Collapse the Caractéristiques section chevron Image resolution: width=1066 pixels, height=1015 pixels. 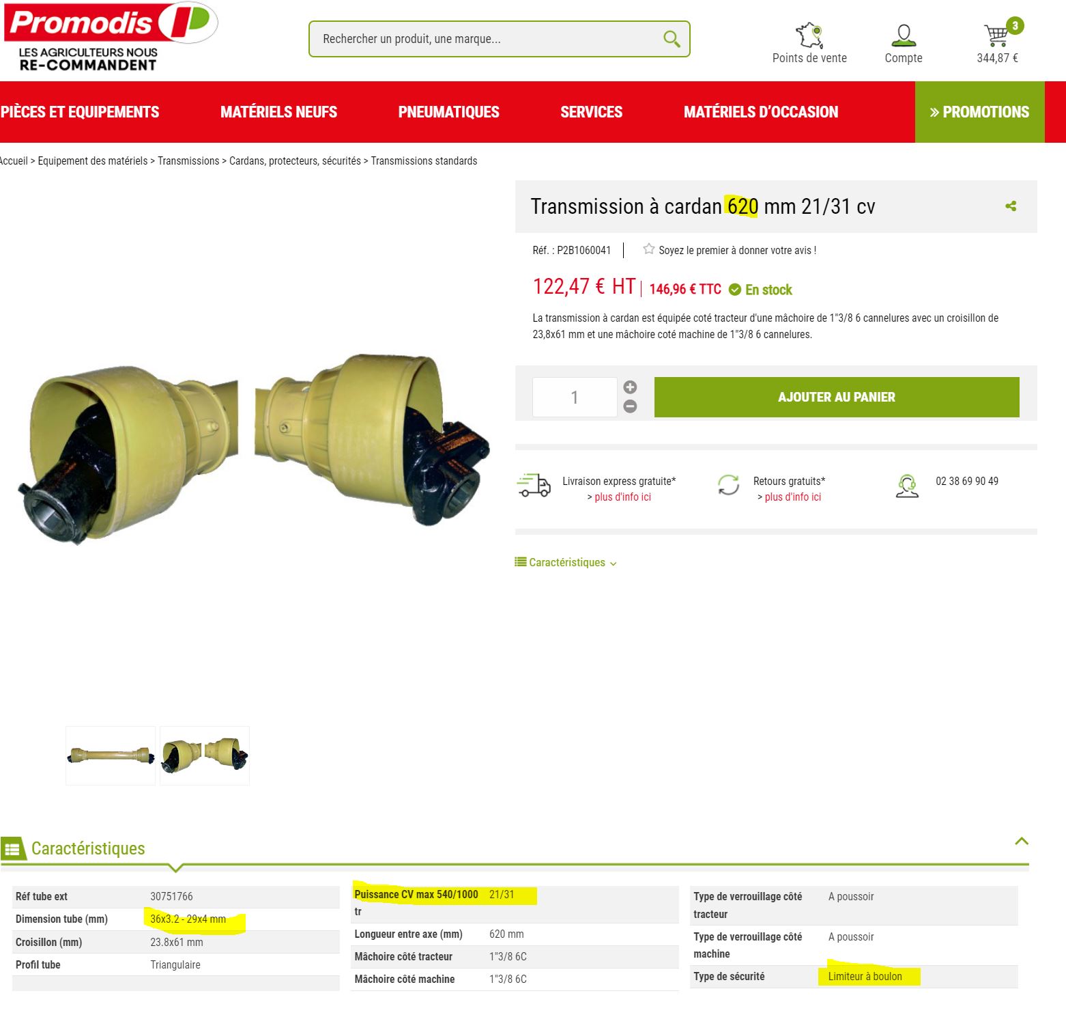1022,841
